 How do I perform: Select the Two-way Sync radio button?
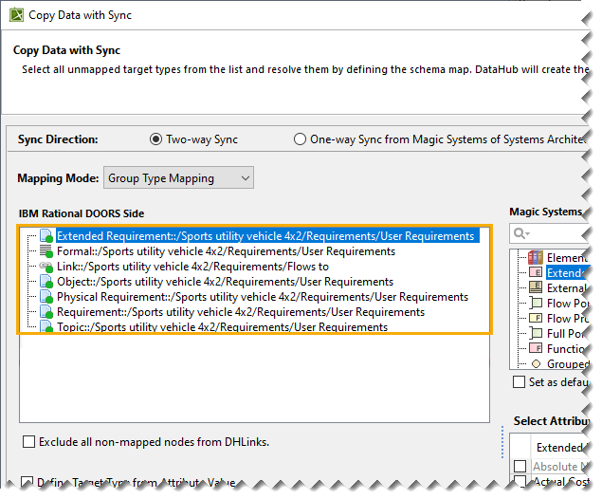point(156,139)
